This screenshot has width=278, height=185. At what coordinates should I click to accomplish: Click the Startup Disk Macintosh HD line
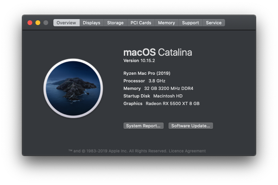(153, 96)
